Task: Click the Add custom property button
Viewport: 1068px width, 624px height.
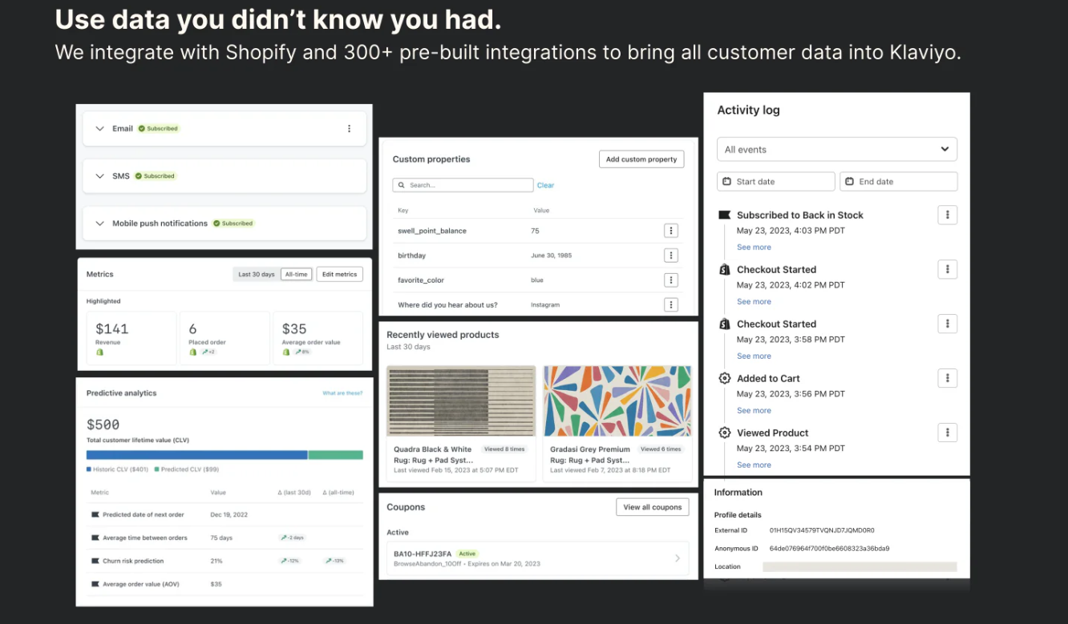Action: [x=641, y=159]
